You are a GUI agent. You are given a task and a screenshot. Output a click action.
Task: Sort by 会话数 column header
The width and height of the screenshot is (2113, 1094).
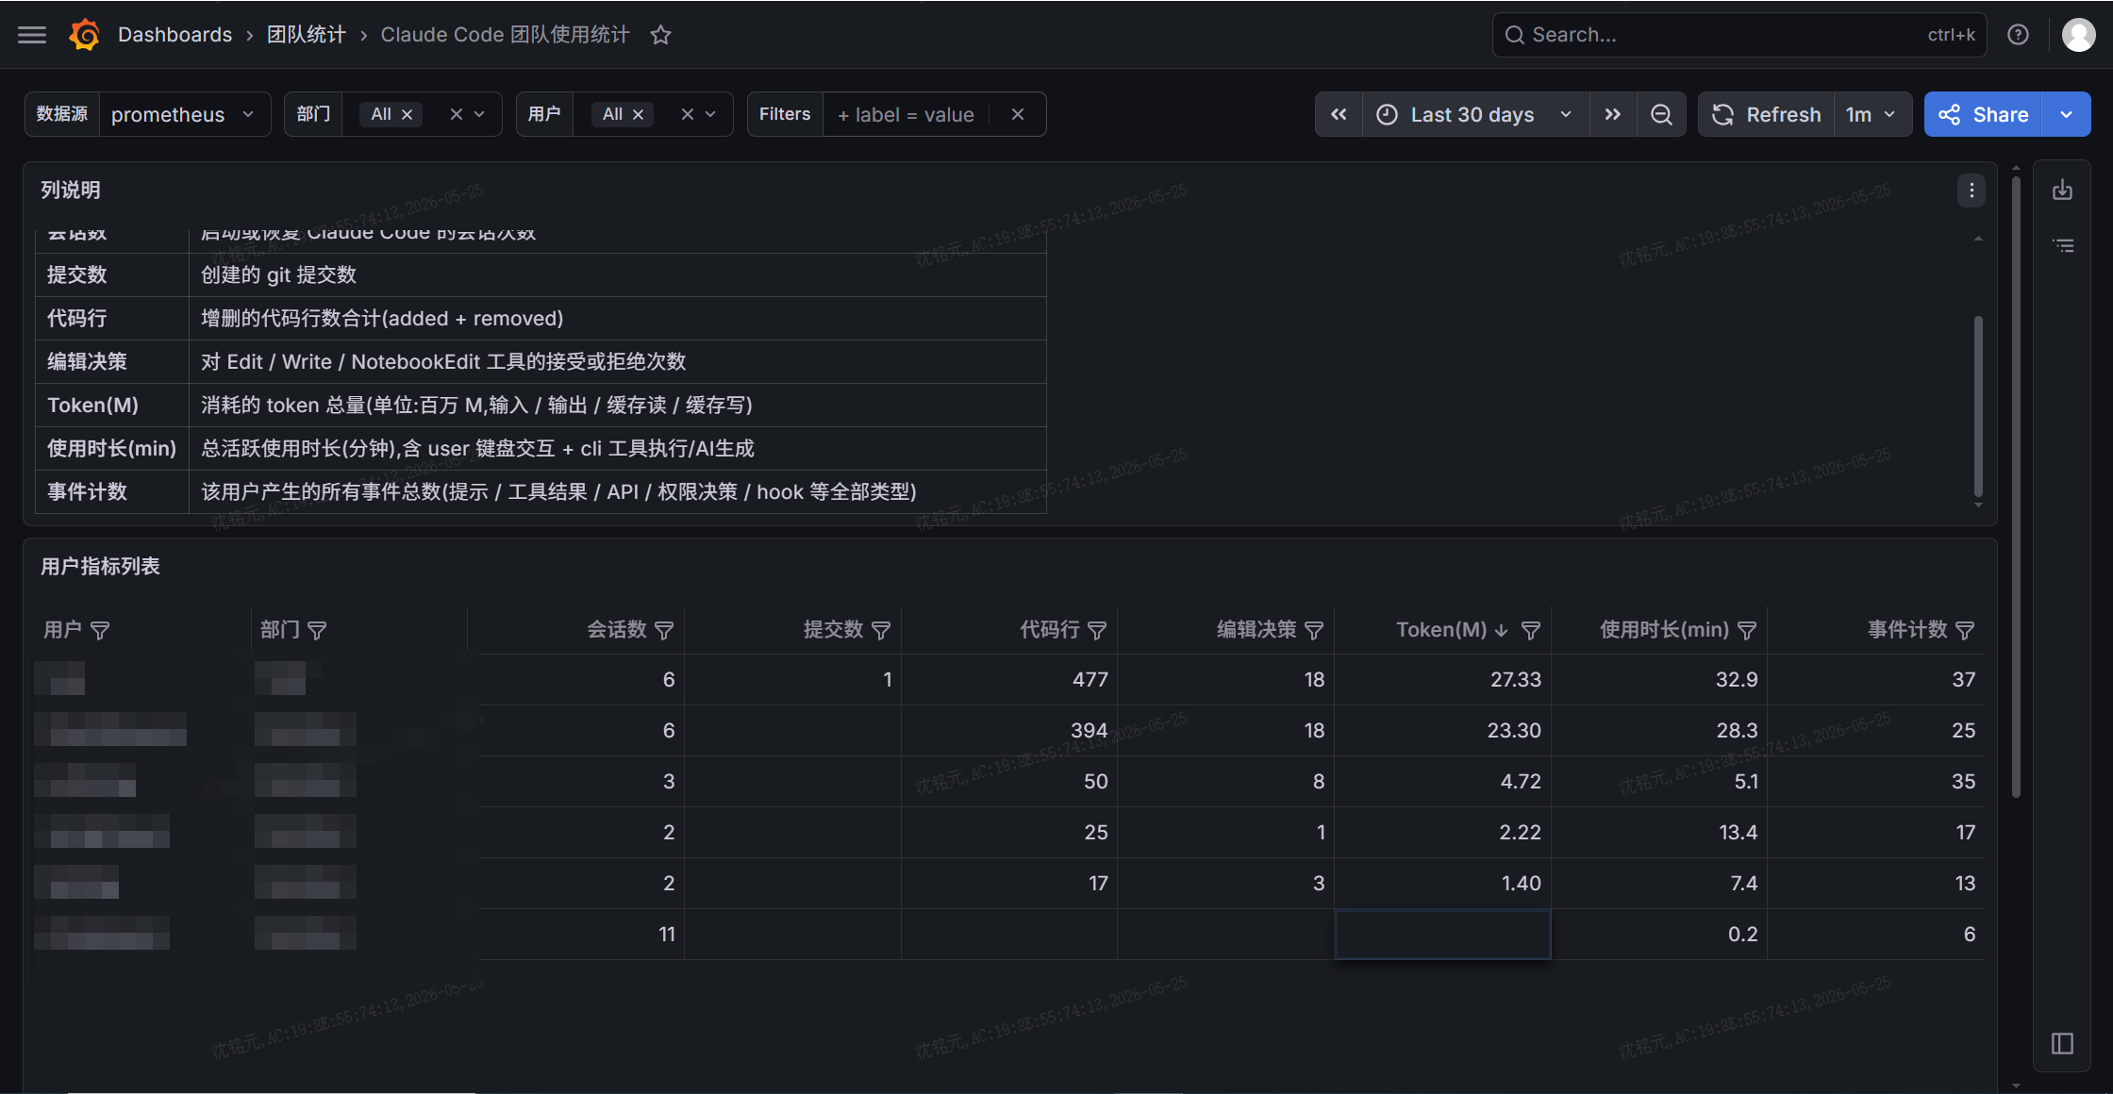[617, 630]
